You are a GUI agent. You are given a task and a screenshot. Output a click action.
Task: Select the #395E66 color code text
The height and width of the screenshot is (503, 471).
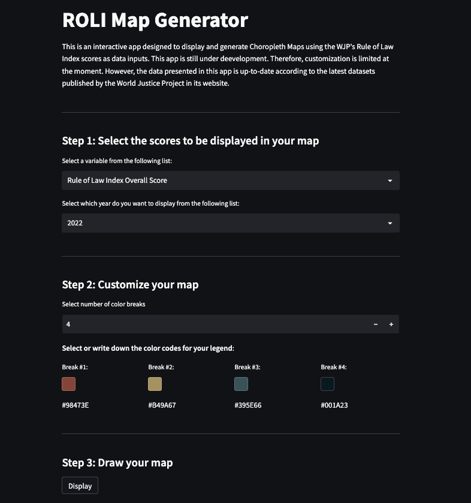point(248,405)
